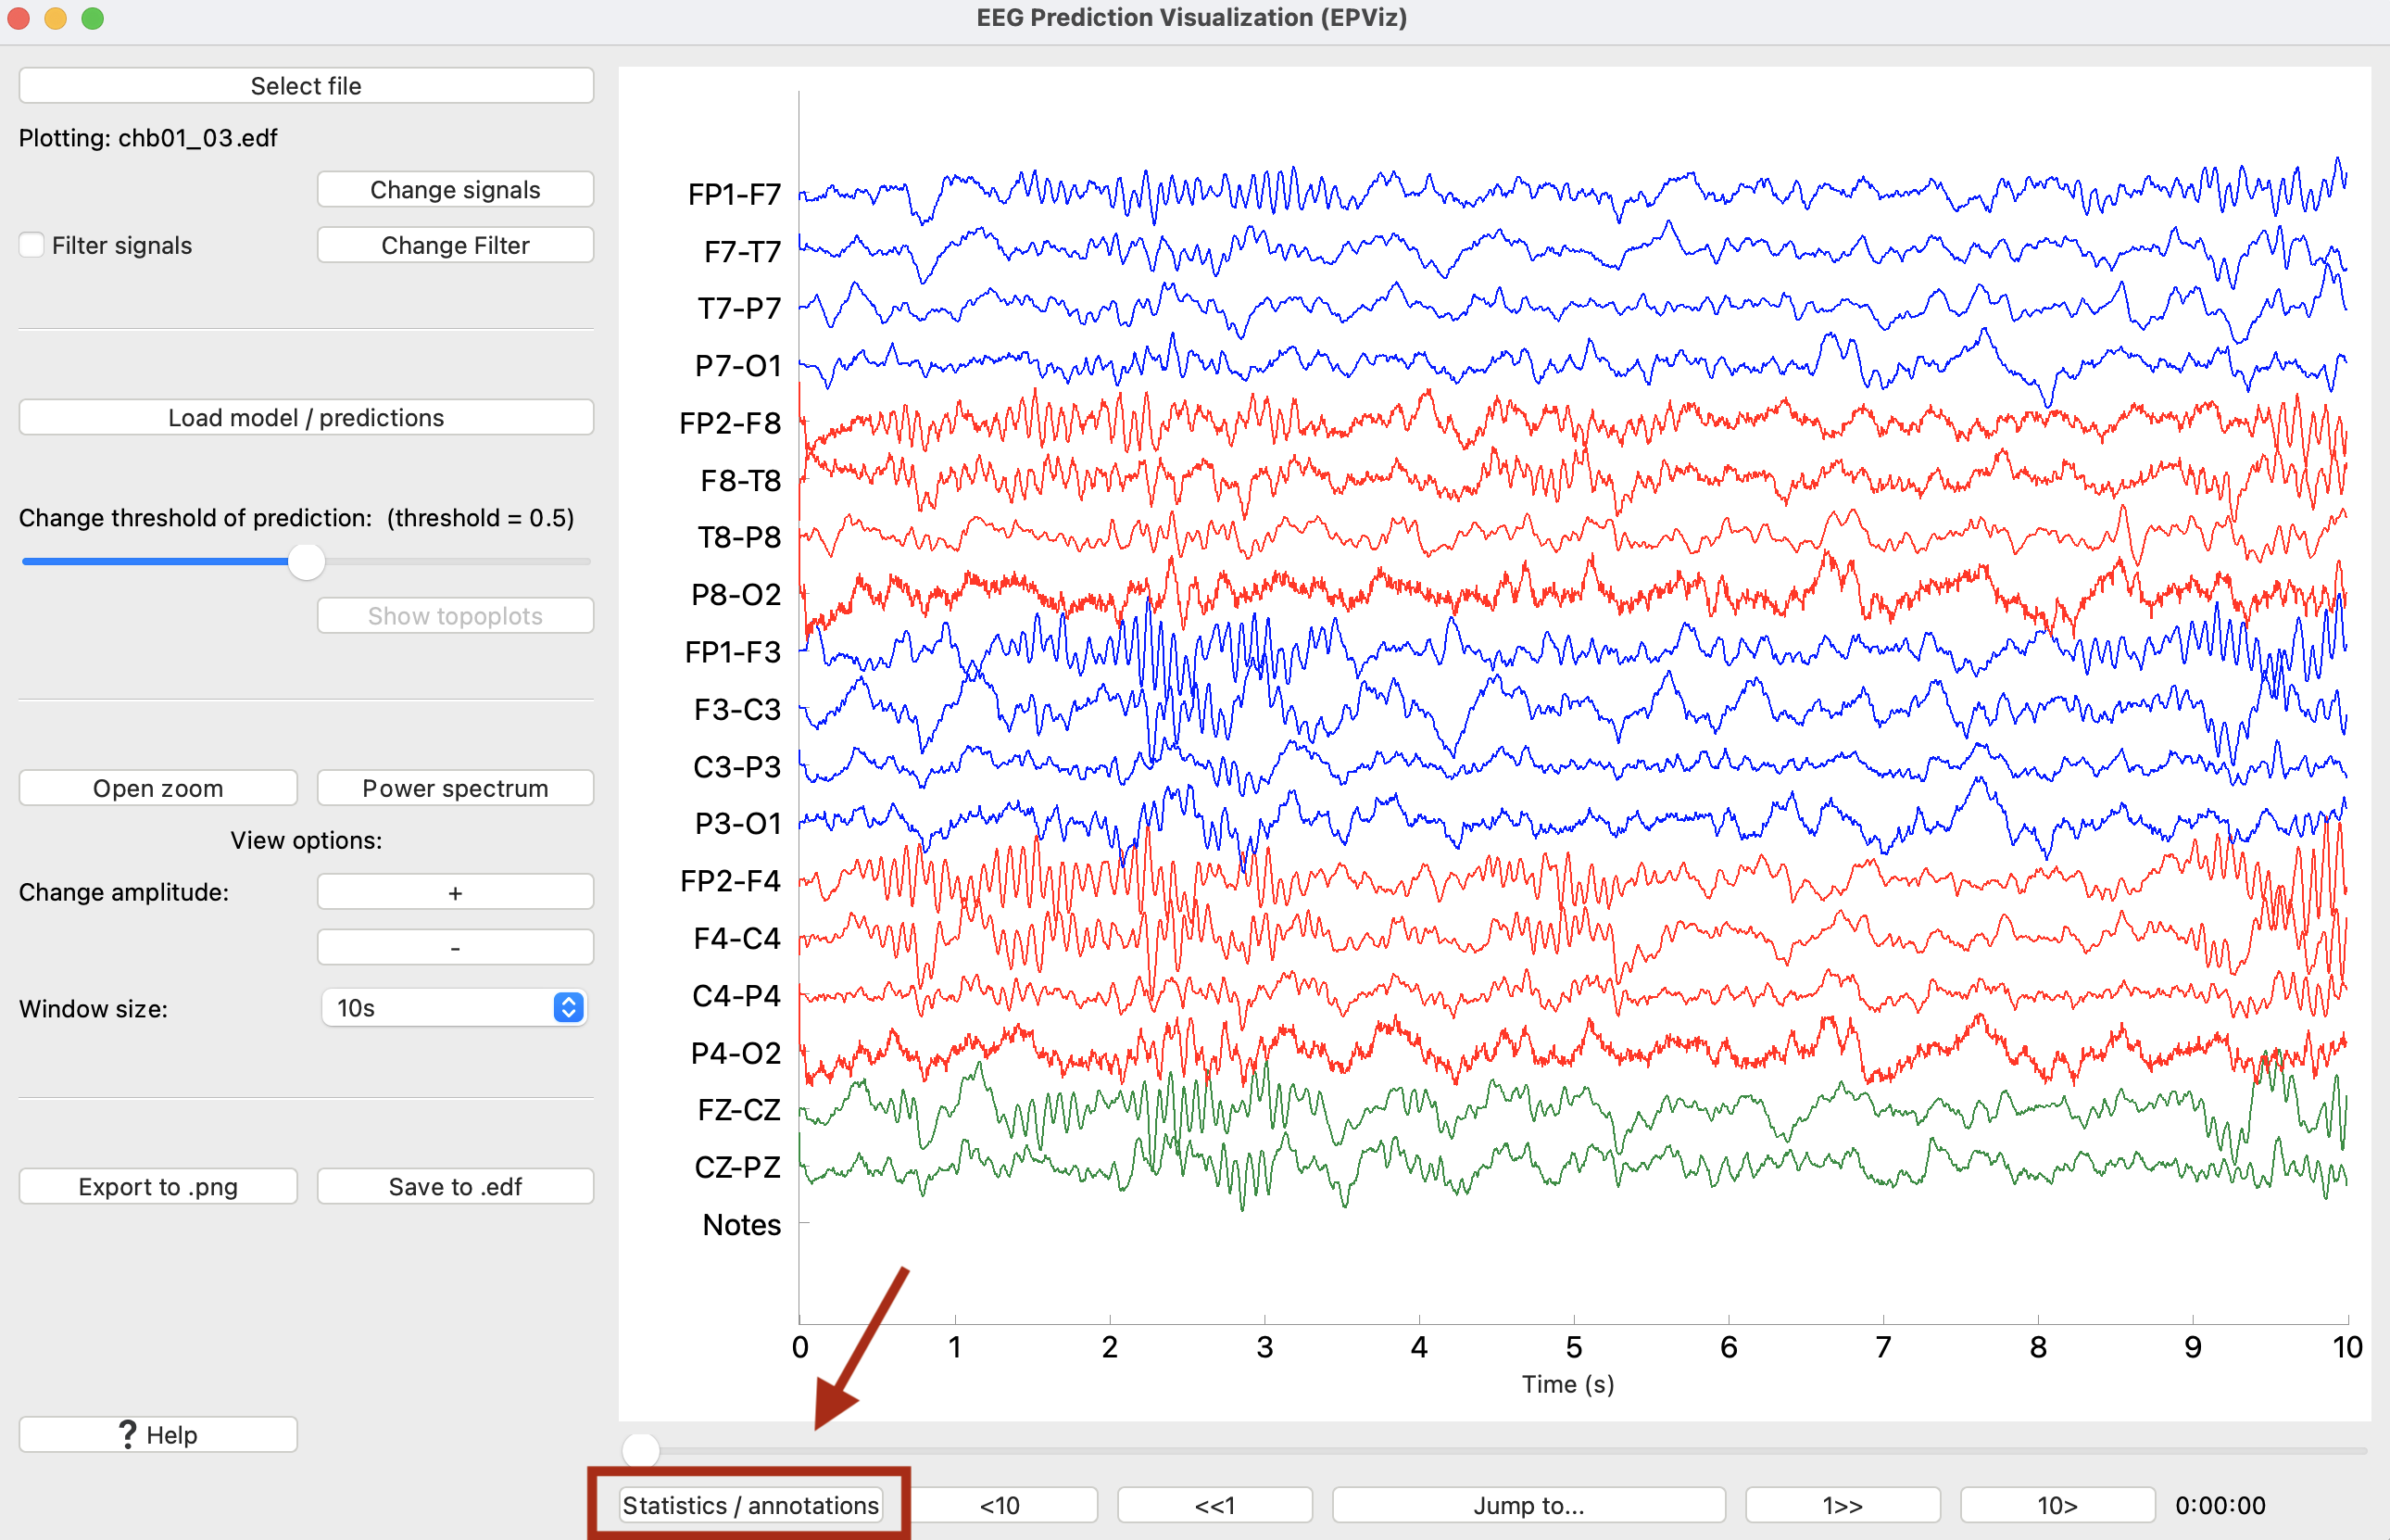Step back 10 seconds with <10

(x=1000, y=1505)
